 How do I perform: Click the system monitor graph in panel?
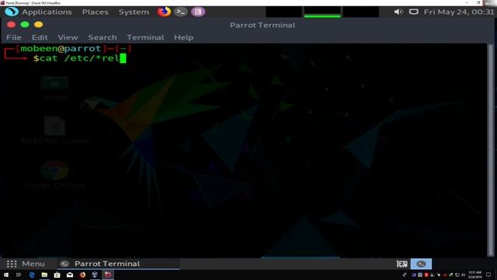point(322,12)
